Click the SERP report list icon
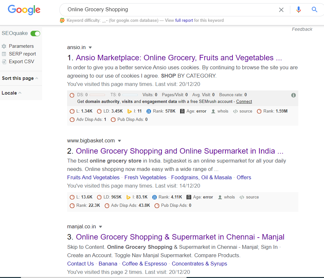324x278 pixels. click(4, 54)
